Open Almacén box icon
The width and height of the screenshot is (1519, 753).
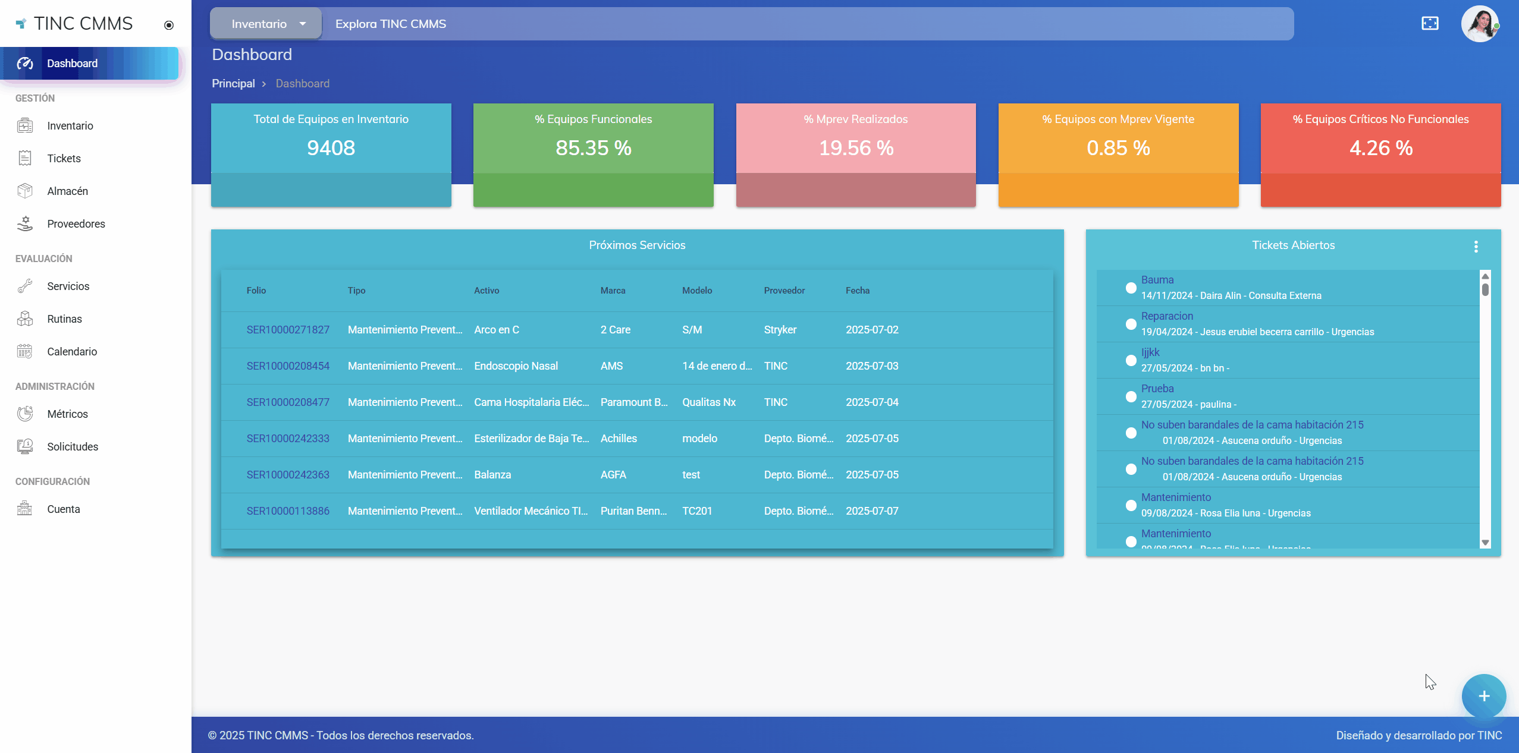pyautogui.click(x=24, y=191)
